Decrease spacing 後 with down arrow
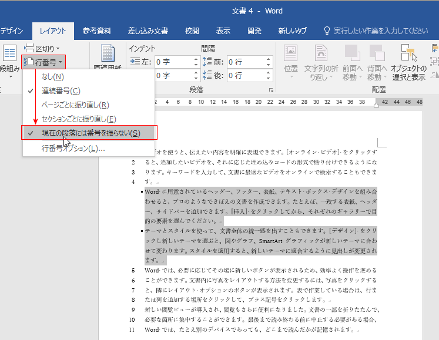 click(268, 78)
